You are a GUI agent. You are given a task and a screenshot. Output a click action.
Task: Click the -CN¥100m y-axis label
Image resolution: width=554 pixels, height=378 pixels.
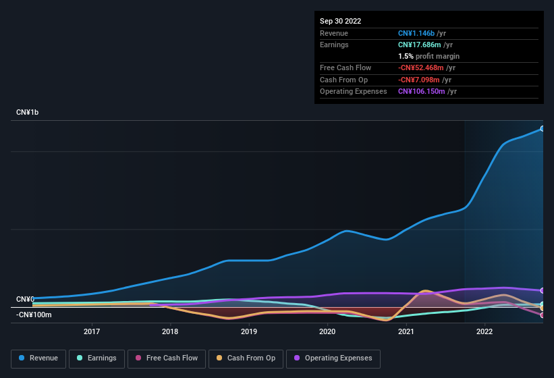34,315
